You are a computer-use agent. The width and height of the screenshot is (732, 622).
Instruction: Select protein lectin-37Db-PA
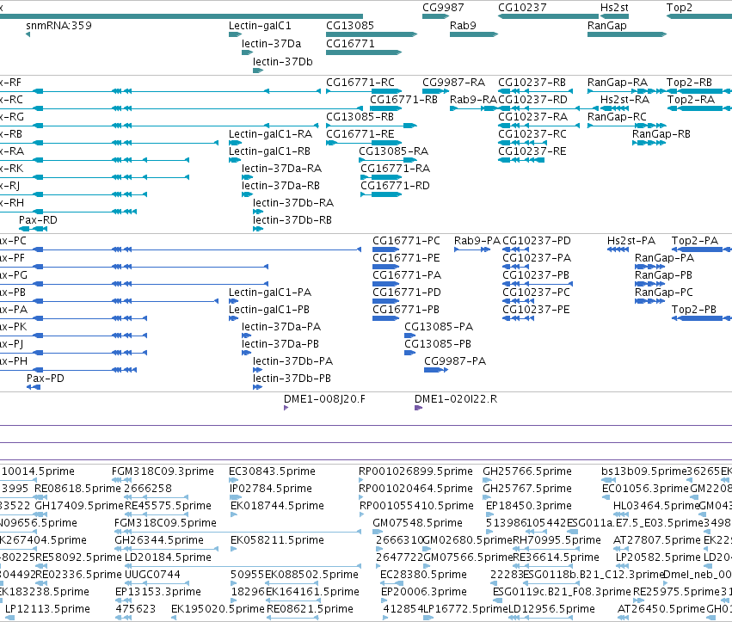click(x=257, y=370)
